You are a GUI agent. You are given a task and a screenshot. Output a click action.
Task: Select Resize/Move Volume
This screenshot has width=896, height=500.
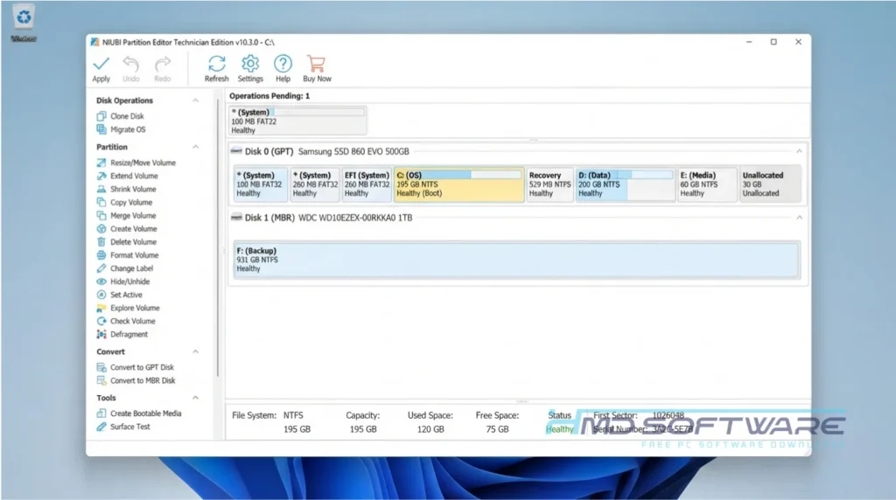click(x=136, y=163)
